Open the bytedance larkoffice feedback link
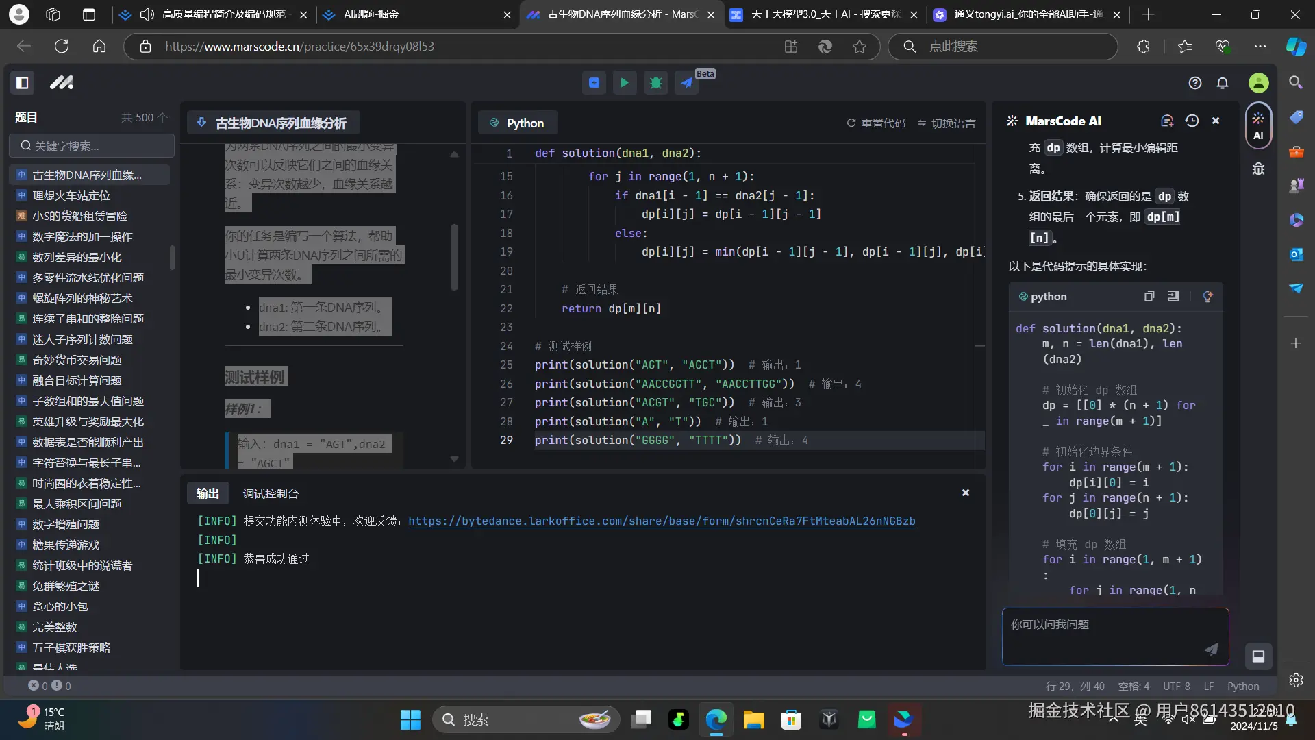 pos(661,521)
